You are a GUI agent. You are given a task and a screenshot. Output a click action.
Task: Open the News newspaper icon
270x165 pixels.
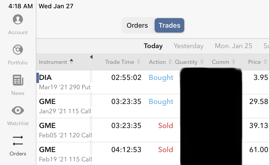coord(18,80)
